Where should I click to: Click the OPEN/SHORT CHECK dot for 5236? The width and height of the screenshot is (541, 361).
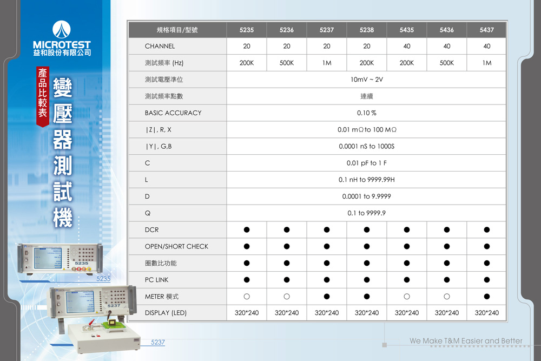pyautogui.click(x=287, y=246)
